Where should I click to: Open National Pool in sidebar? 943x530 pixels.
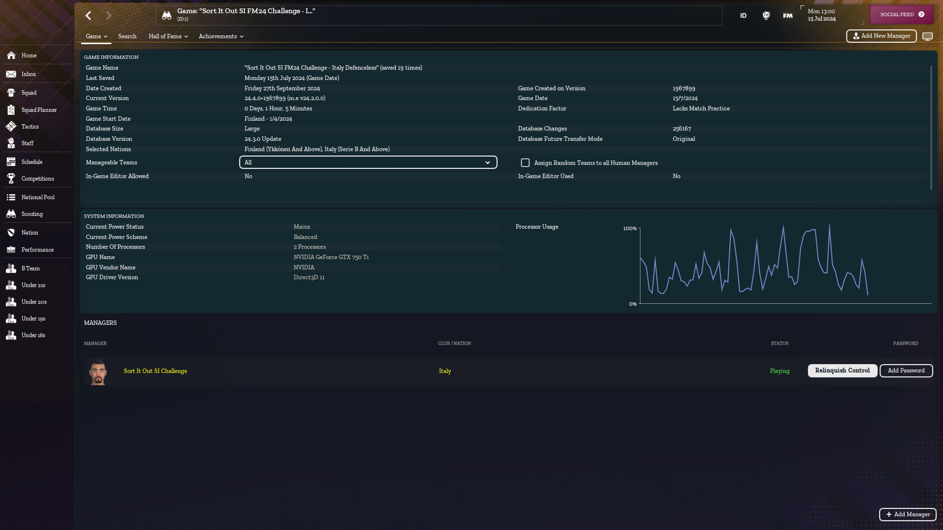coord(37,197)
